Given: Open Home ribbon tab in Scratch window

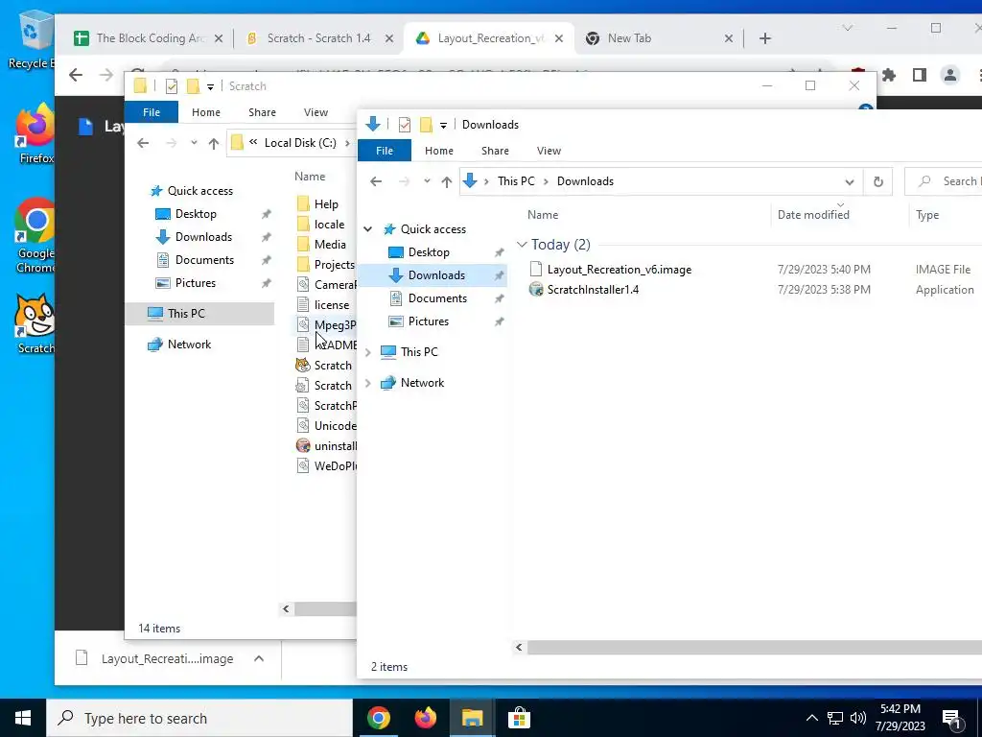Looking at the screenshot, I should (206, 113).
